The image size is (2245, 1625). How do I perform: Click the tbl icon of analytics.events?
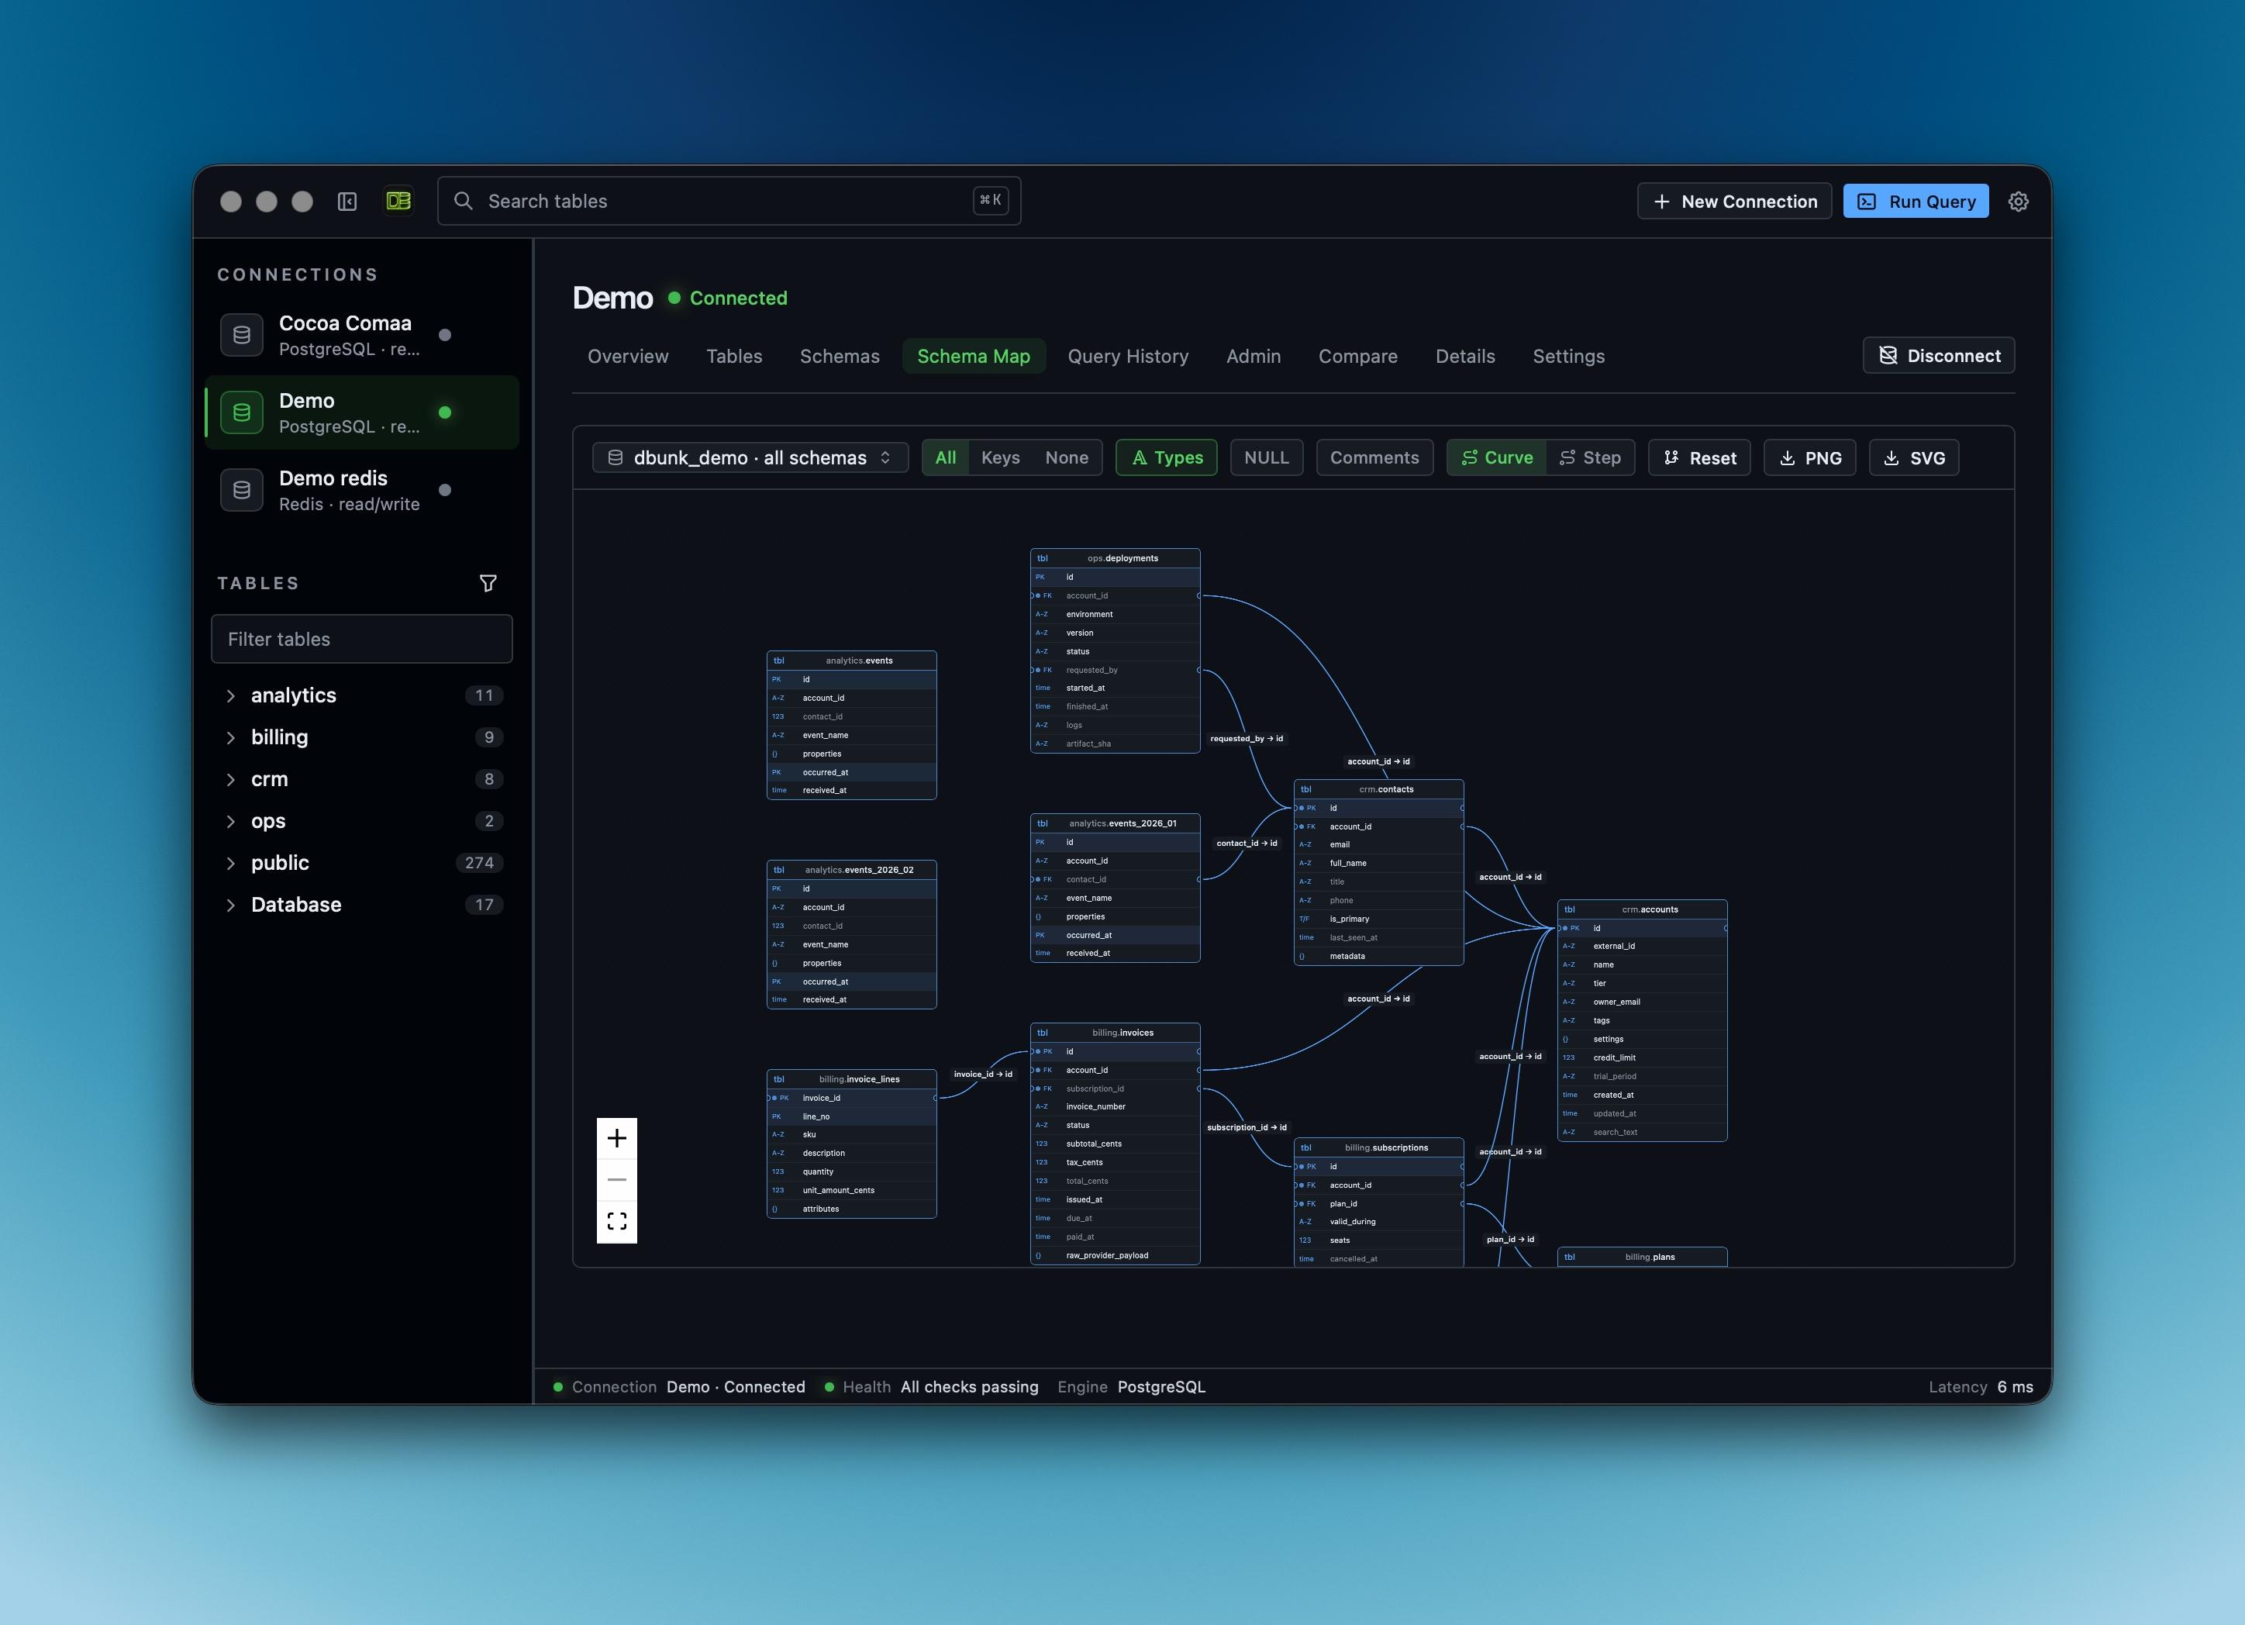pos(779,661)
